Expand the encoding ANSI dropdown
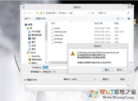The image size is (138, 101). [x=84, y=79]
